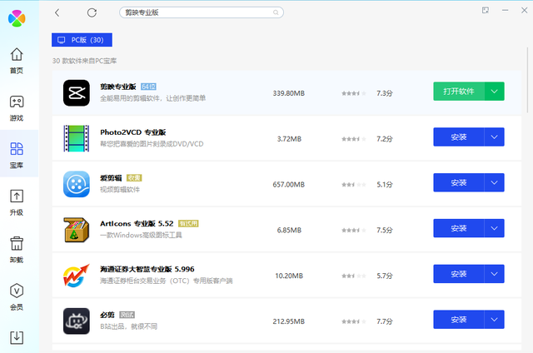Install 必剪

click(459, 320)
